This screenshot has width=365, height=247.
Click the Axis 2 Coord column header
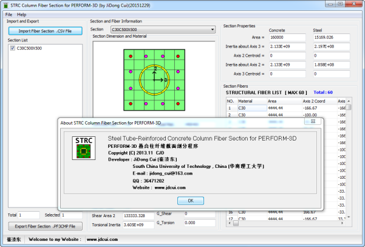(x=319, y=101)
